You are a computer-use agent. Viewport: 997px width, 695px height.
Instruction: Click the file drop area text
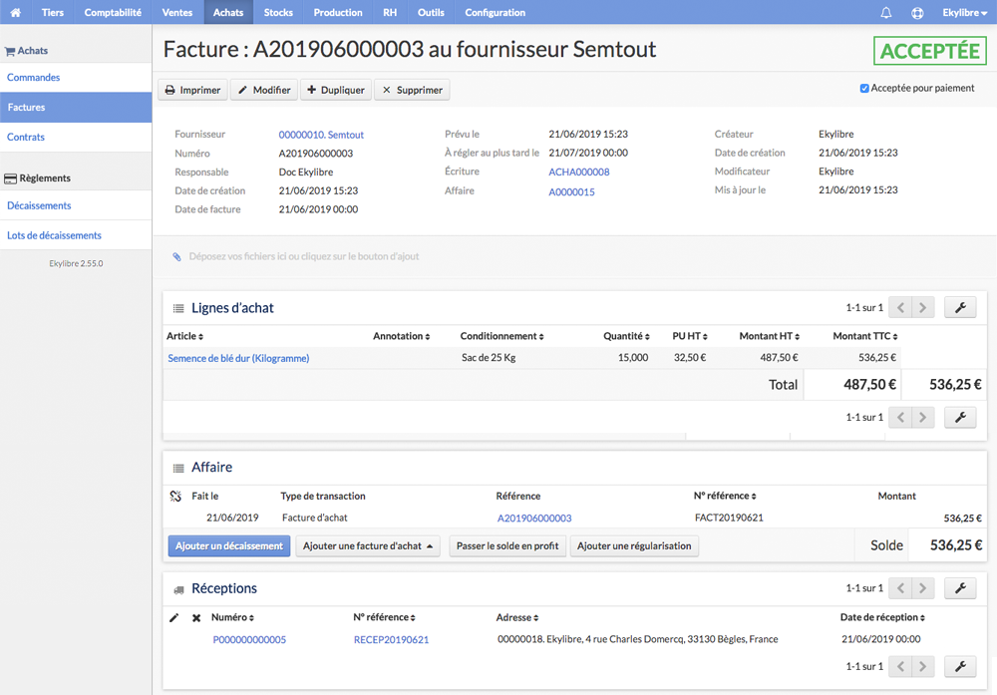point(304,257)
